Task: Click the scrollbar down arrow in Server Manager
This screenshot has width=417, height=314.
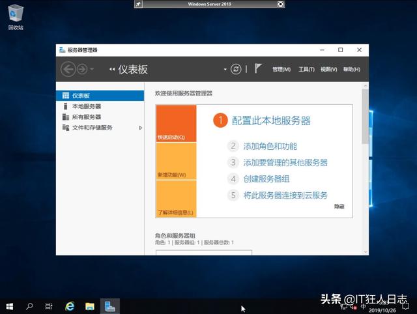Action: 366,251
